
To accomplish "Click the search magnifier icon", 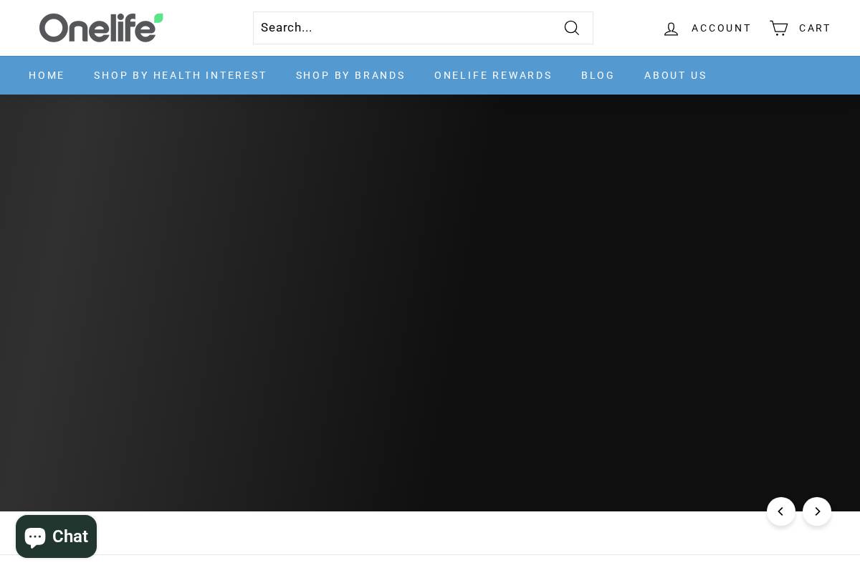I will (x=572, y=28).
